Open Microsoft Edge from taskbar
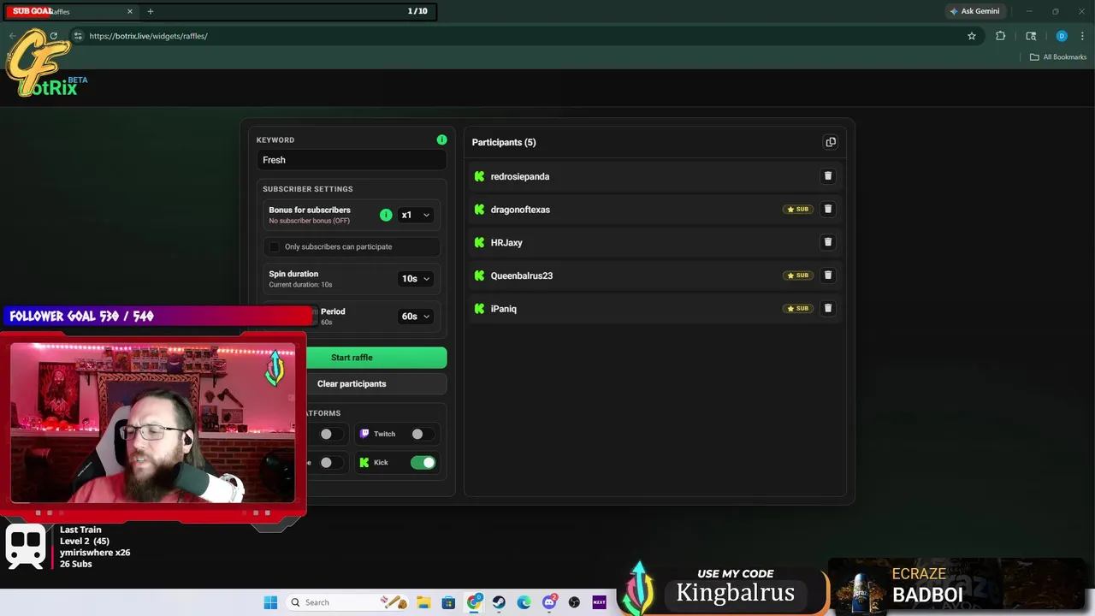 tap(524, 602)
